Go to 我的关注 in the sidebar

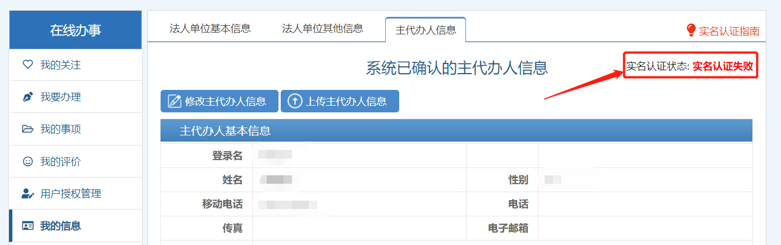[61, 65]
